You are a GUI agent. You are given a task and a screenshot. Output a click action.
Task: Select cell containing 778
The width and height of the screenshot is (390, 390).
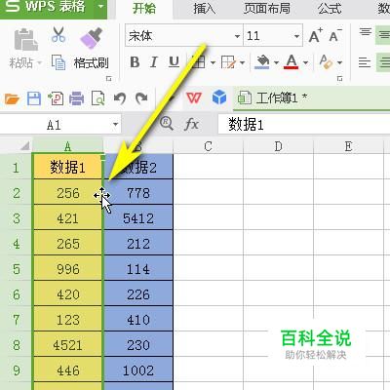tap(138, 193)
